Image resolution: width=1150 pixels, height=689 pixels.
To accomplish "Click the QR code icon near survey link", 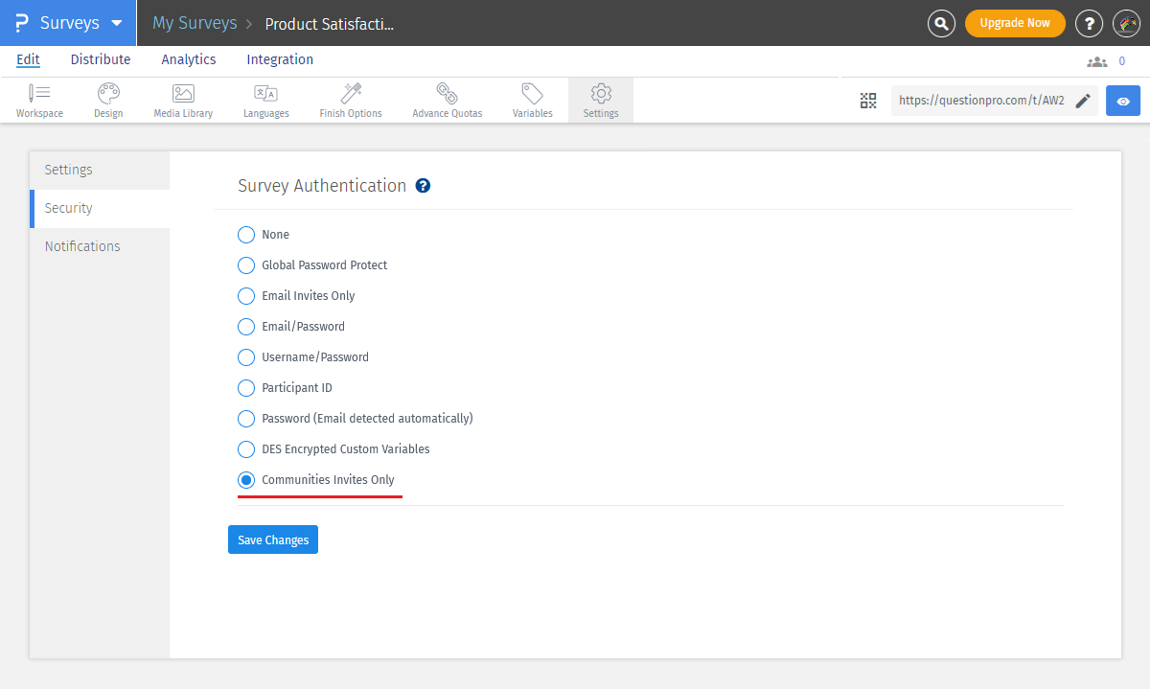I will (868, 100).
